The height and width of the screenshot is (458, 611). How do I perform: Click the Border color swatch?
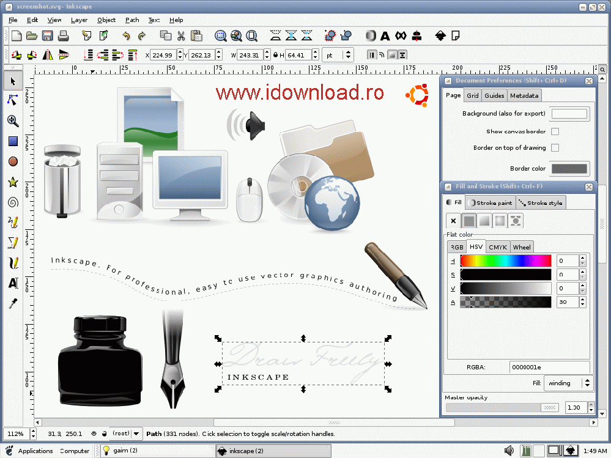(569, 169)
